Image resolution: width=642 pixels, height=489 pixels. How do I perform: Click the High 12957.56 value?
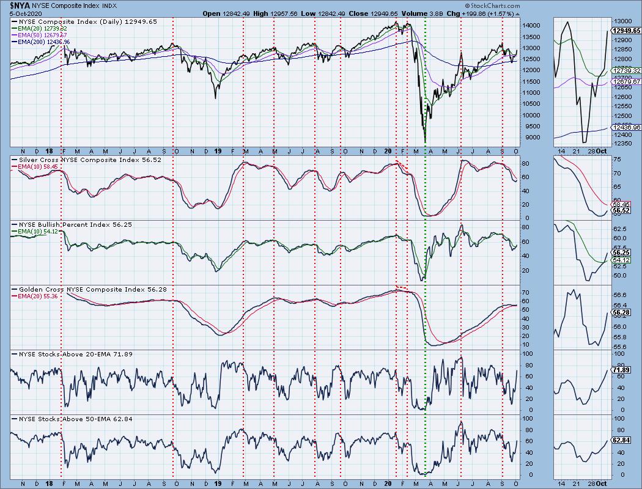(275, 13)
